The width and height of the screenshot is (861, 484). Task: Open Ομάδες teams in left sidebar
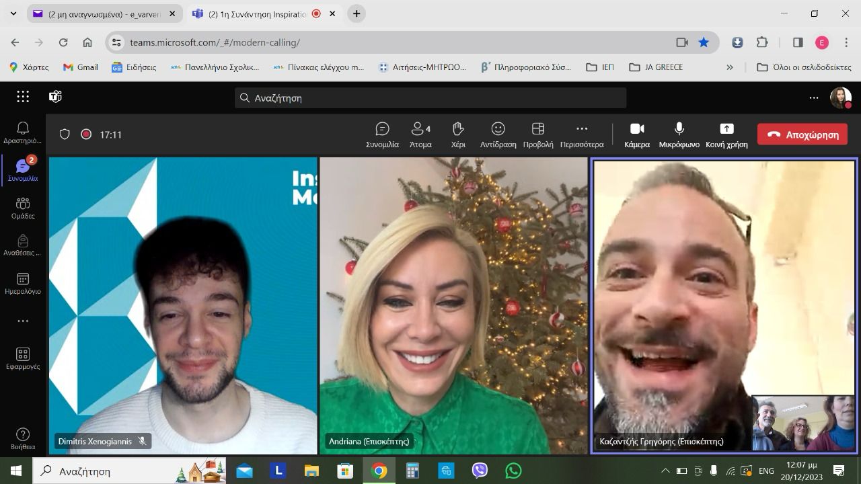pyautogui.click(x=22, y=208)
